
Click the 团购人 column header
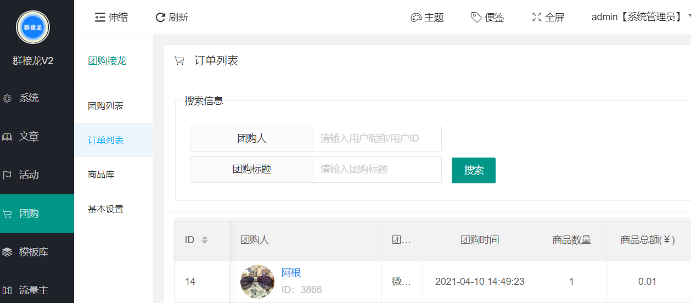(306, 240)
